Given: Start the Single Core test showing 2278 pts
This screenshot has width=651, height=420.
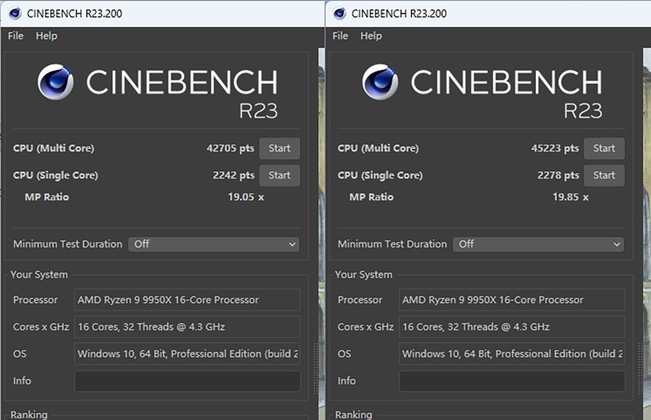Looking at the screenshot, I should click(x=604, y=176).
